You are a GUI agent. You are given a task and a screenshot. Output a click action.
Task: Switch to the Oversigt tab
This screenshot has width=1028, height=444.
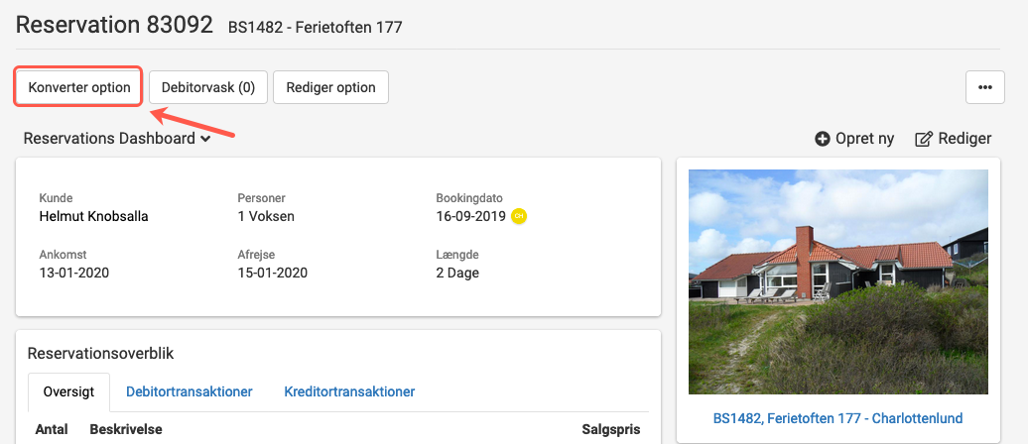coord(68,392)
